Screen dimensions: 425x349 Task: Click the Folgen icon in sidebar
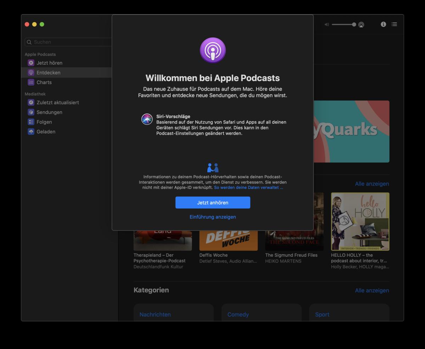(x=31, y=122)
